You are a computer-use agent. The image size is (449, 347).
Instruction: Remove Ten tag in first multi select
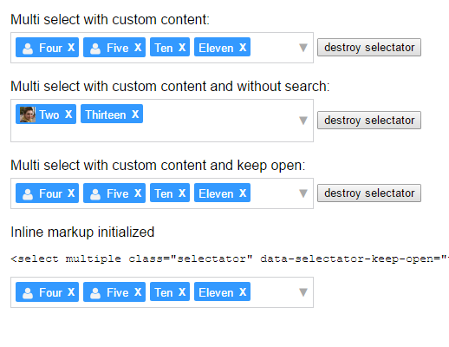click(182, 48)
